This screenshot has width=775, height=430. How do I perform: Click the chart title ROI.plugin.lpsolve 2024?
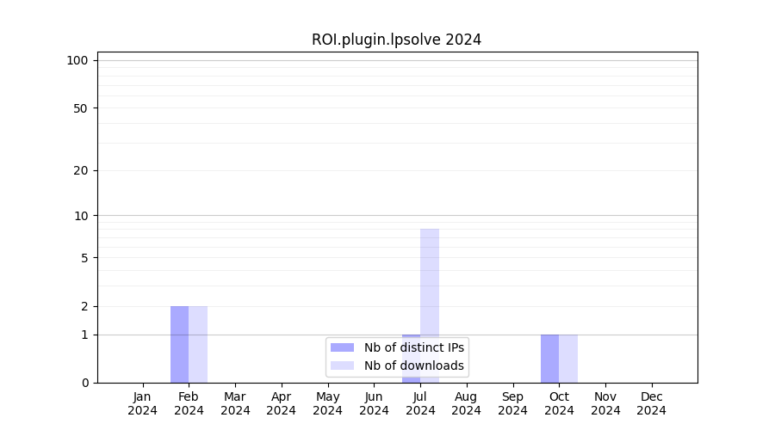click(x=396, y=40)
